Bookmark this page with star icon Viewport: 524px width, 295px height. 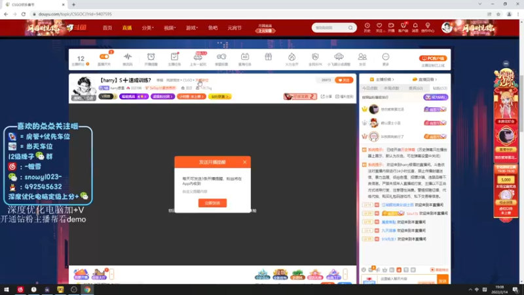(x=498, y=14)
